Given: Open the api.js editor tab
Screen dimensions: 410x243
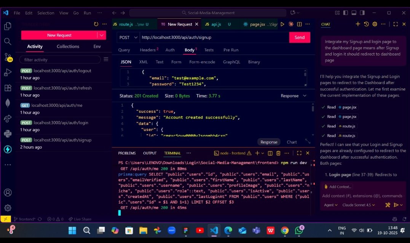Looking at the screenshot, I should click(216, 24).
